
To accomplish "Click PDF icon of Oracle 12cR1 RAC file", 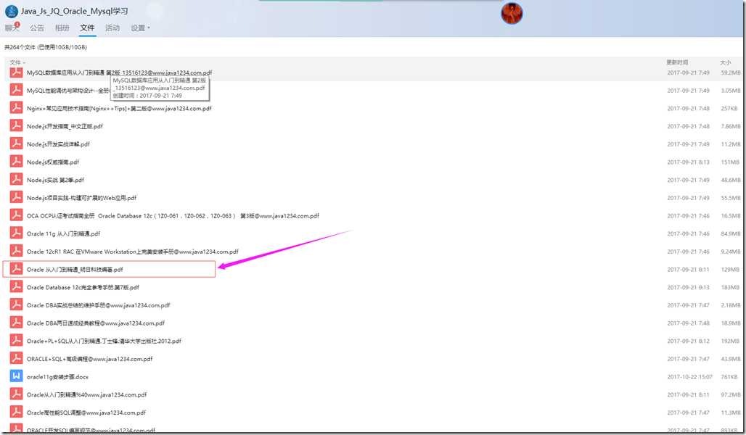I will pos(16,251).
